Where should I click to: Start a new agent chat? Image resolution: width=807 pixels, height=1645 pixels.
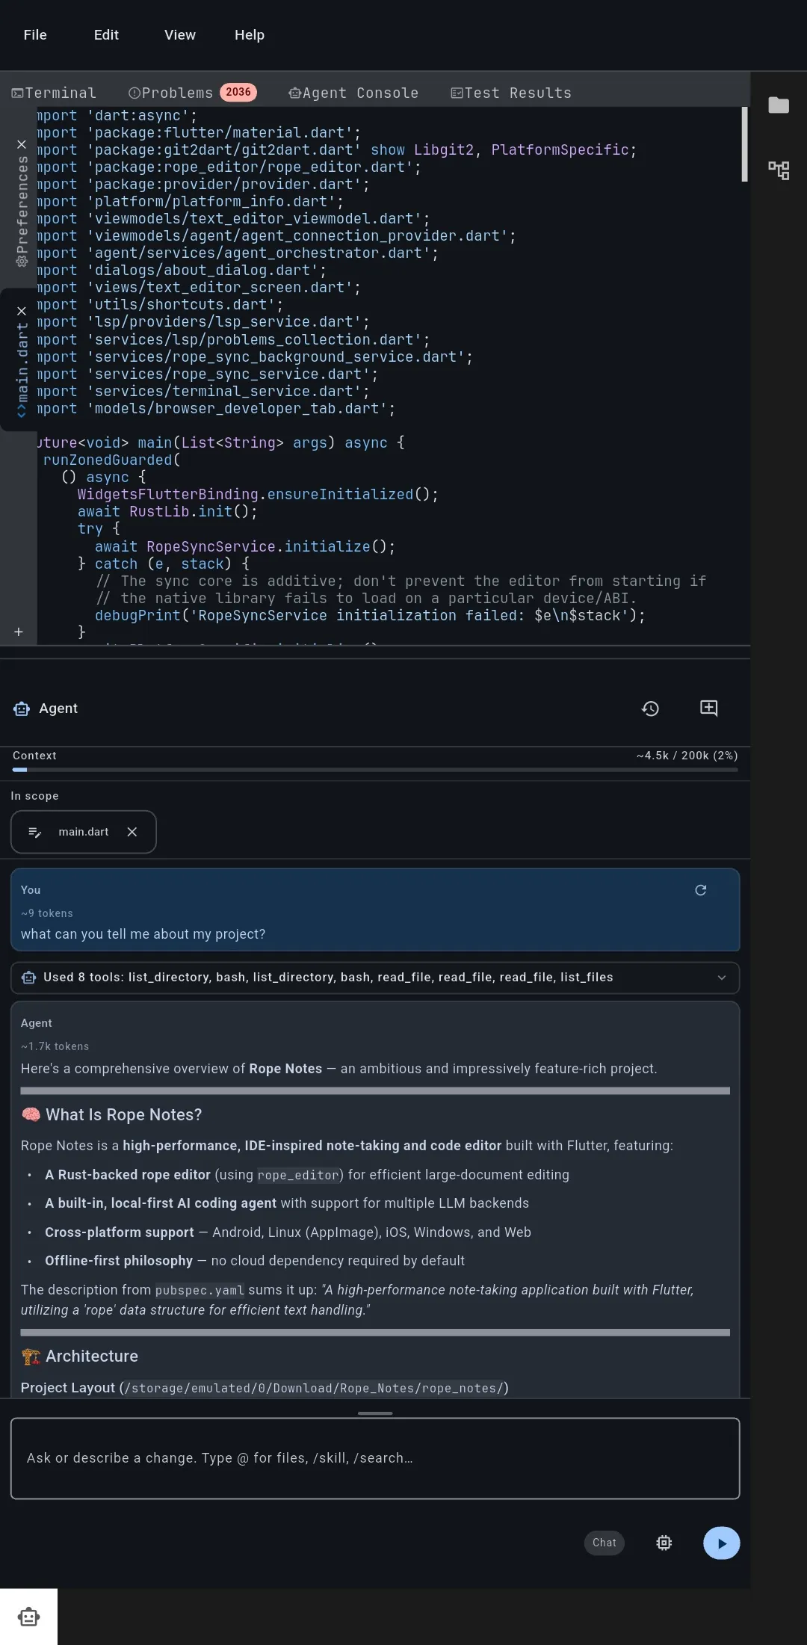709,709
